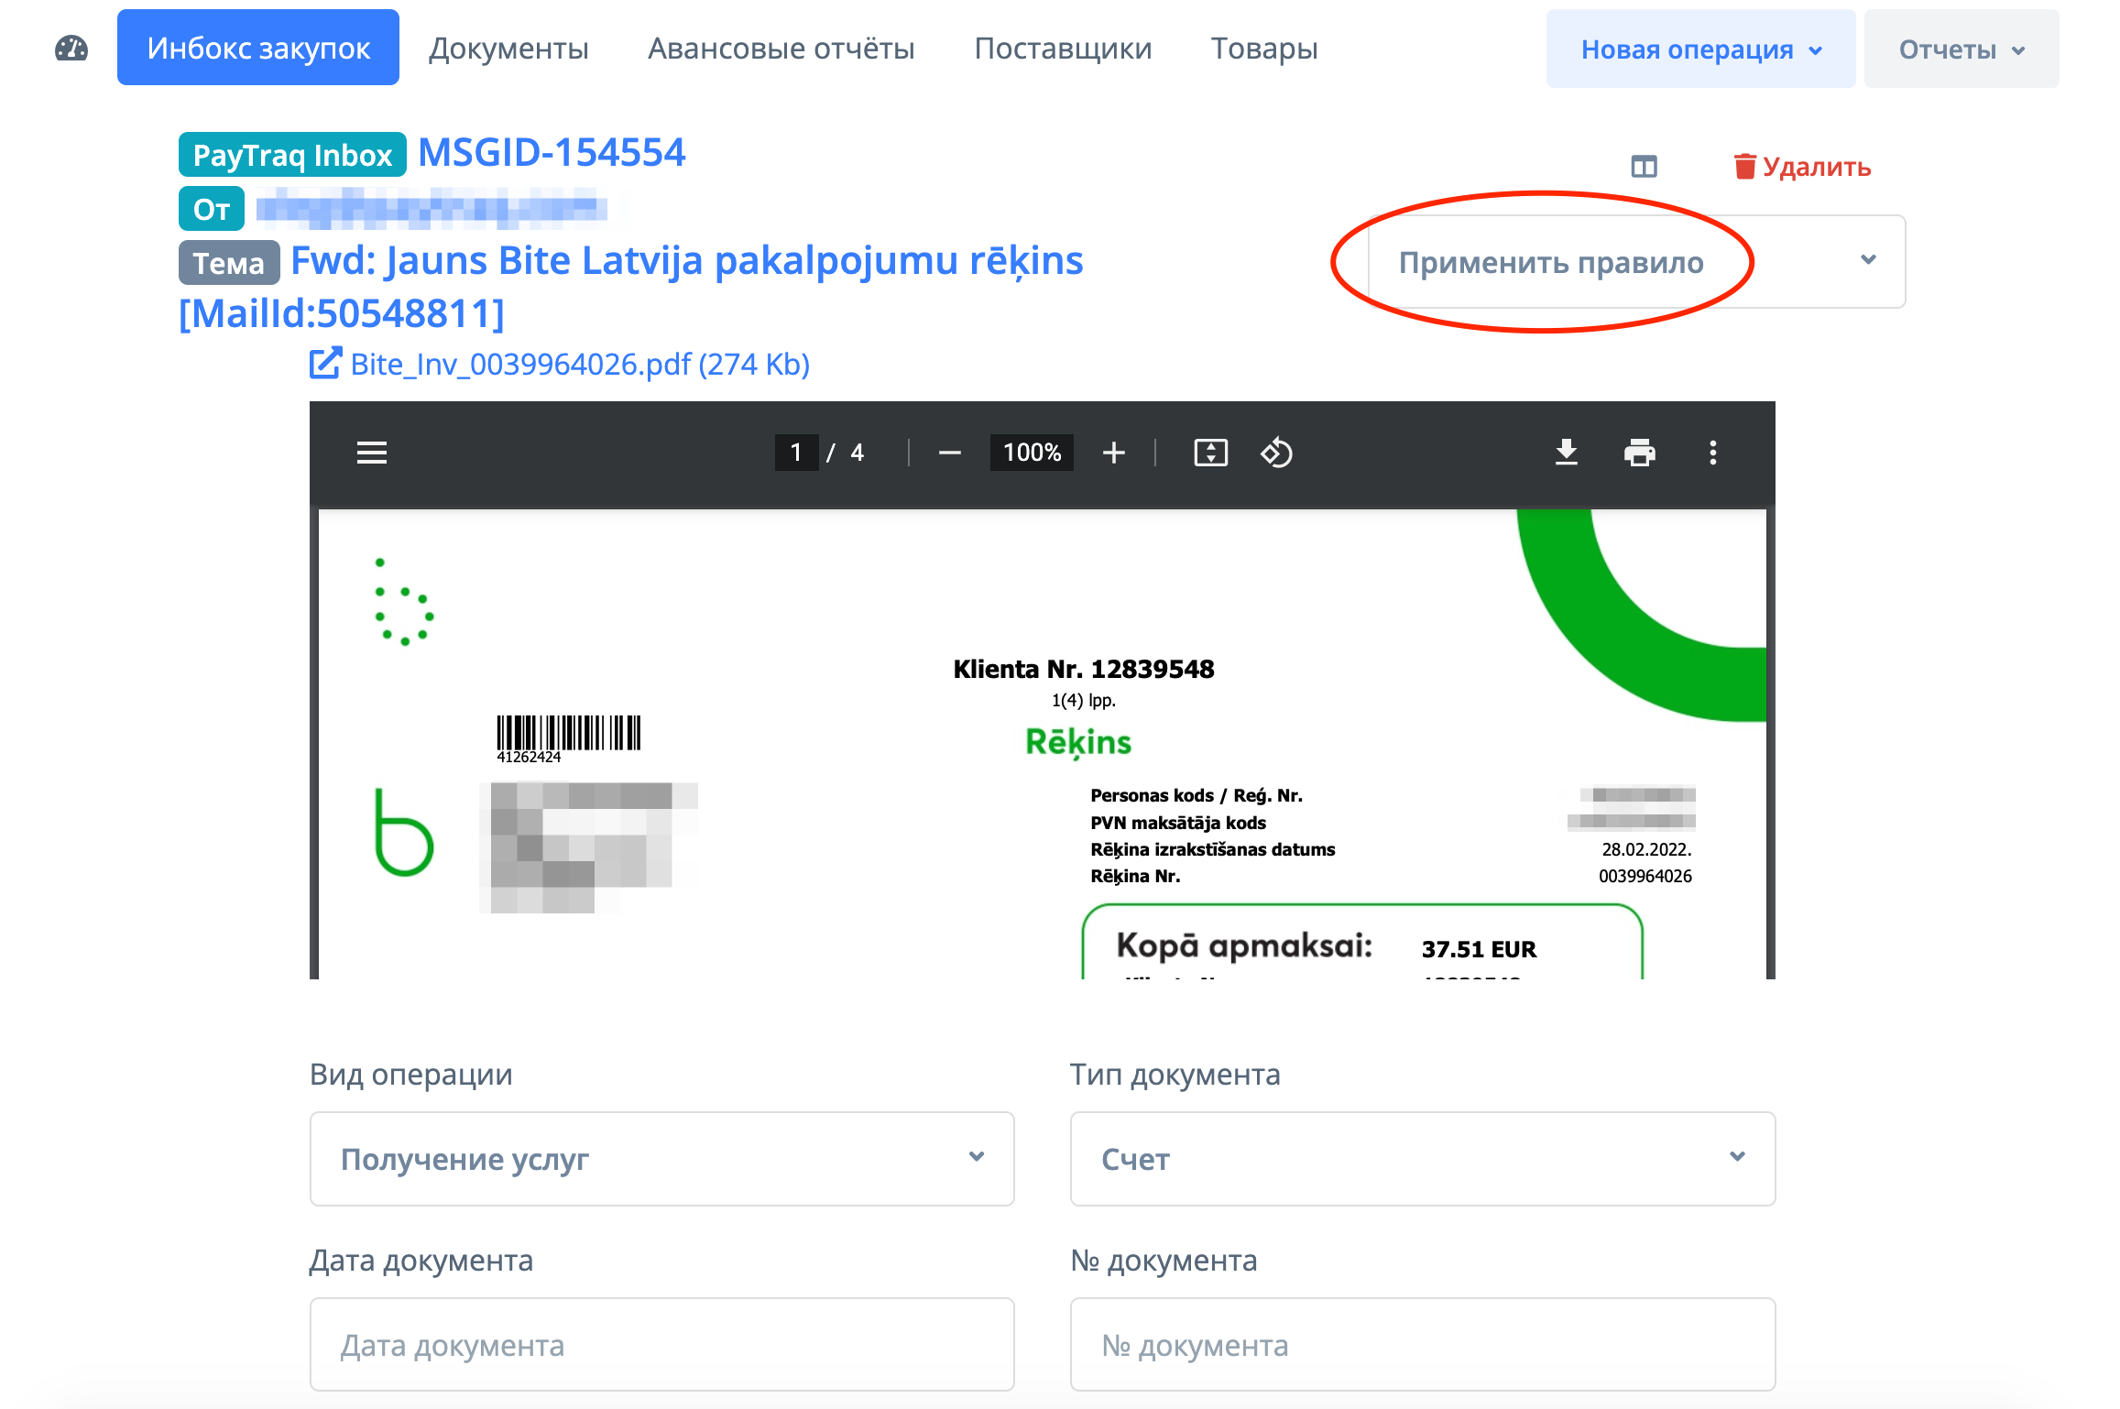Zoom out the PDF with minus
The width and height of the screenshot is (2120, 1409).
(950, 453)
